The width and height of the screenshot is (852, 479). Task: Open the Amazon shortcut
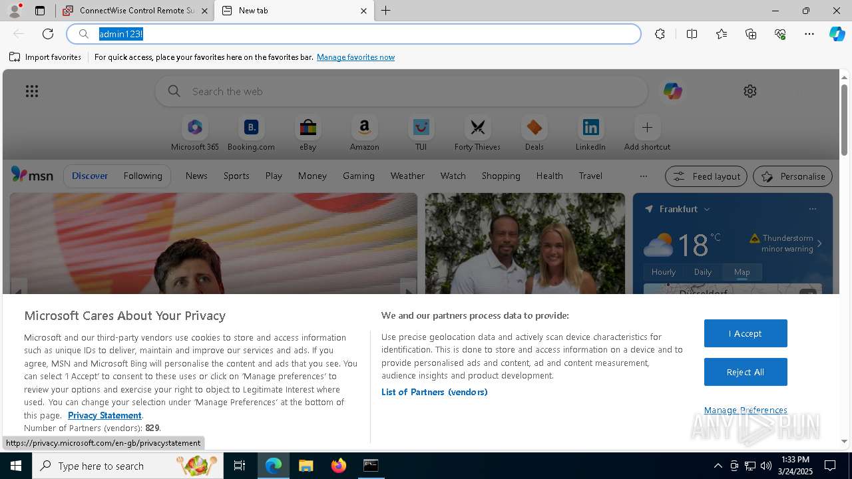click(x=364, y=134)
